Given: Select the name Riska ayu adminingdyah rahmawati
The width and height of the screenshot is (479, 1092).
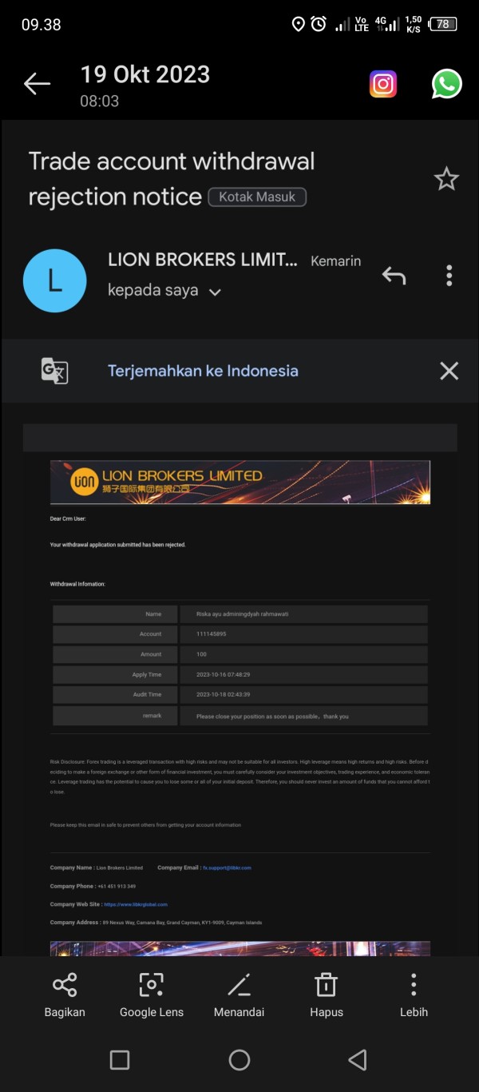Looking at the screenshot, I should point(242,614).
